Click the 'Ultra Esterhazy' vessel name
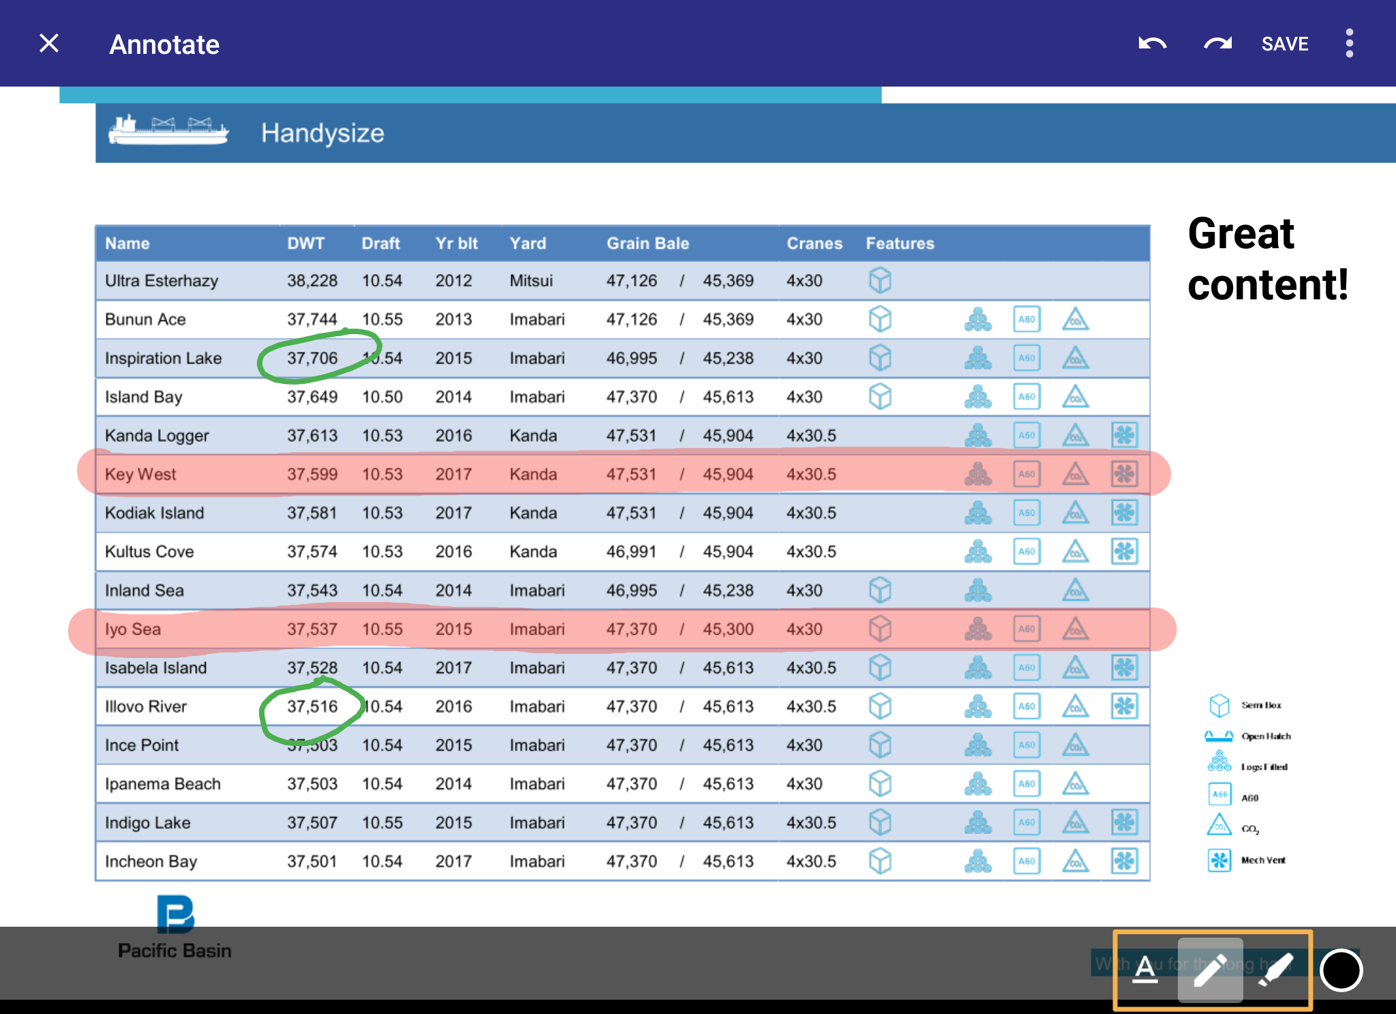 (x=162, y=281)
